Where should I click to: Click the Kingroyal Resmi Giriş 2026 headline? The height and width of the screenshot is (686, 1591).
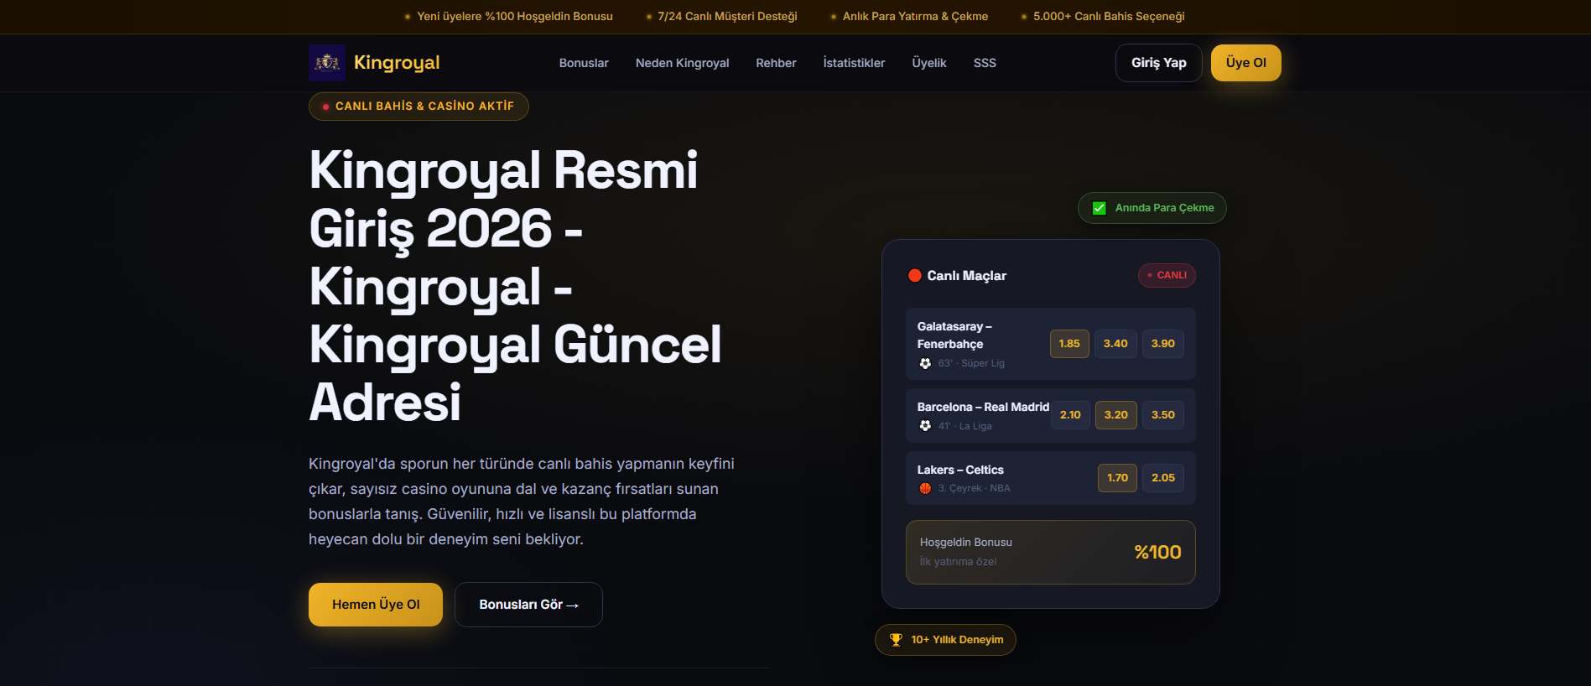tap(515, 286)
